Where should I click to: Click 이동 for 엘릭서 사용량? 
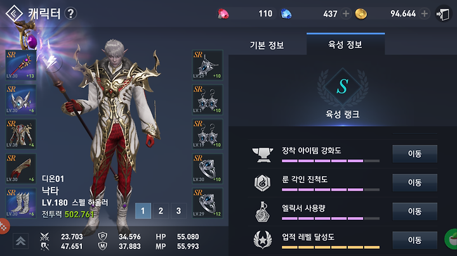tap(414, 212)
